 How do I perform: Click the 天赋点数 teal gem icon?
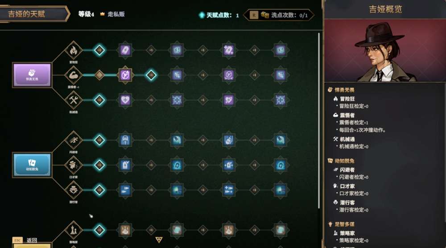pos(202,15)
